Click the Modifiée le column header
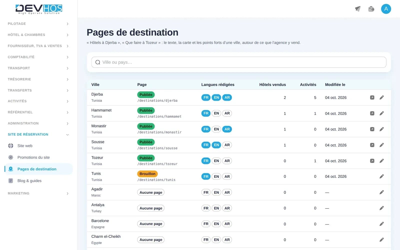The image size is (400, 250). tap(335, 84)
